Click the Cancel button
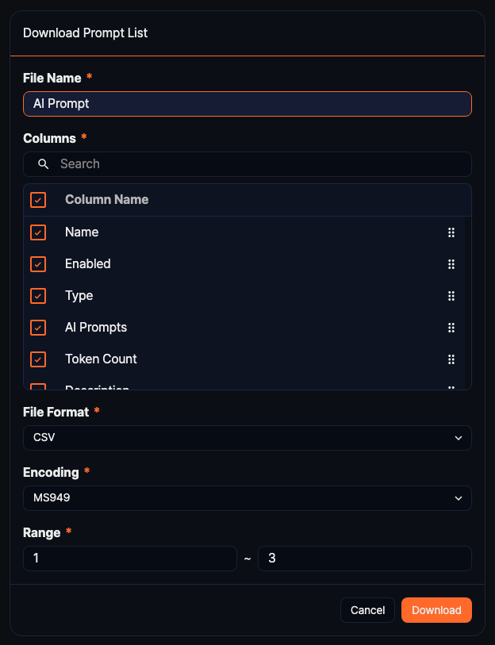The image size is (495, 645). point(367,609)
